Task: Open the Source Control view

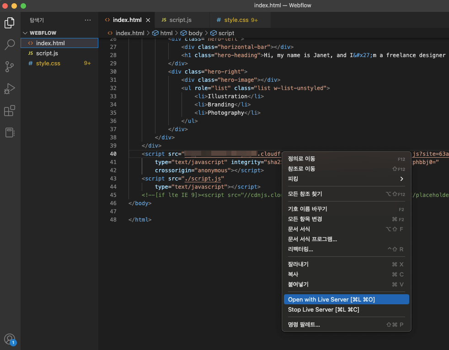Action: click(10, 67)
